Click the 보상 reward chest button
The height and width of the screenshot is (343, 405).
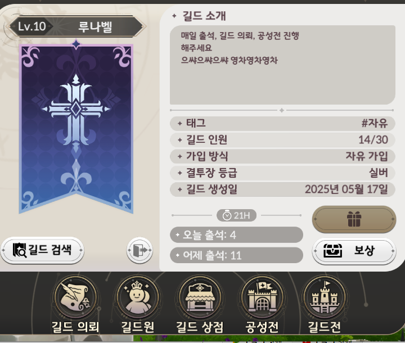354,251
